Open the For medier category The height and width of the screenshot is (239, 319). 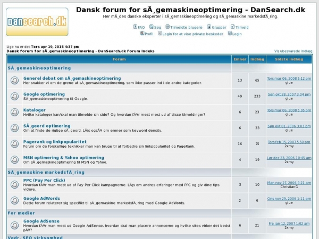21,213
